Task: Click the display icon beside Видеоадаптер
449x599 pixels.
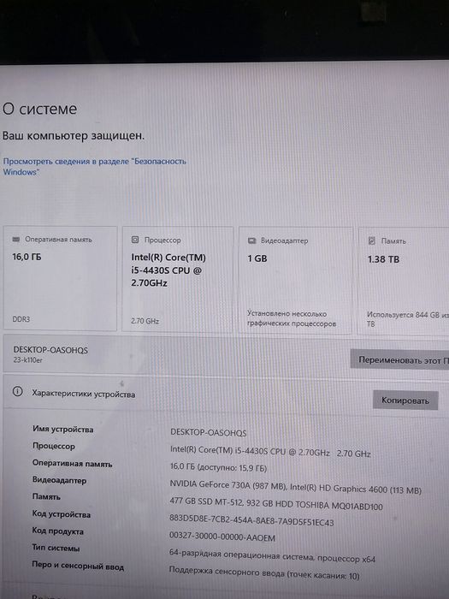Action: [x=251, y=240]
